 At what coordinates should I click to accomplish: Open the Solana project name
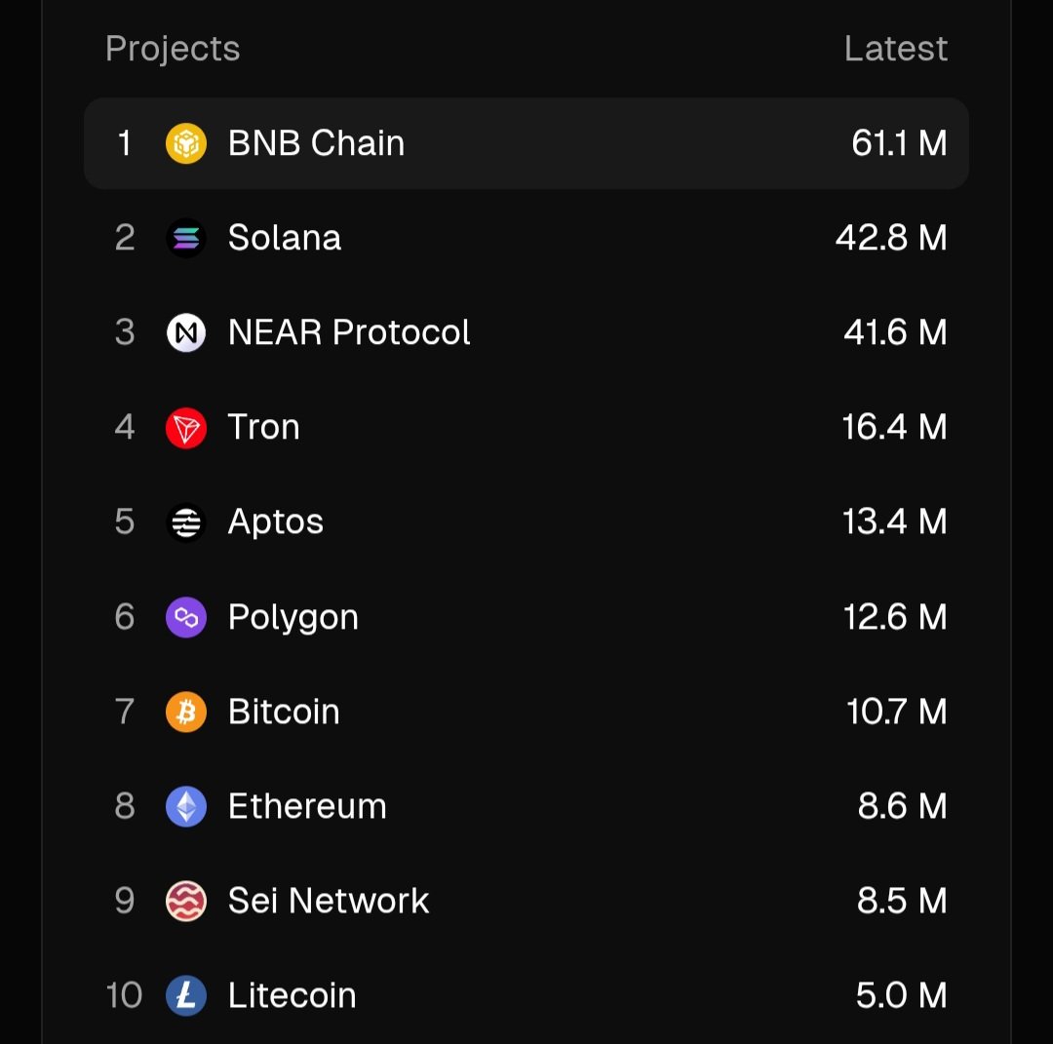click(x=285, y=238)
